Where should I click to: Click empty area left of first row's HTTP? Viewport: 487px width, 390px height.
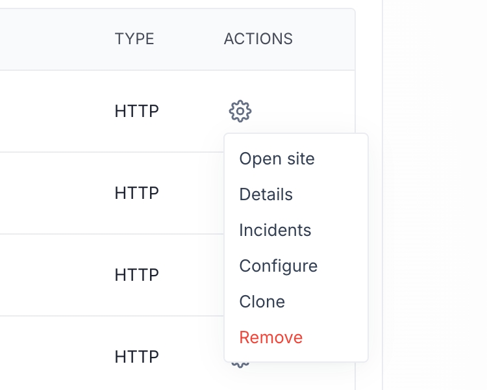pos(52,111)
